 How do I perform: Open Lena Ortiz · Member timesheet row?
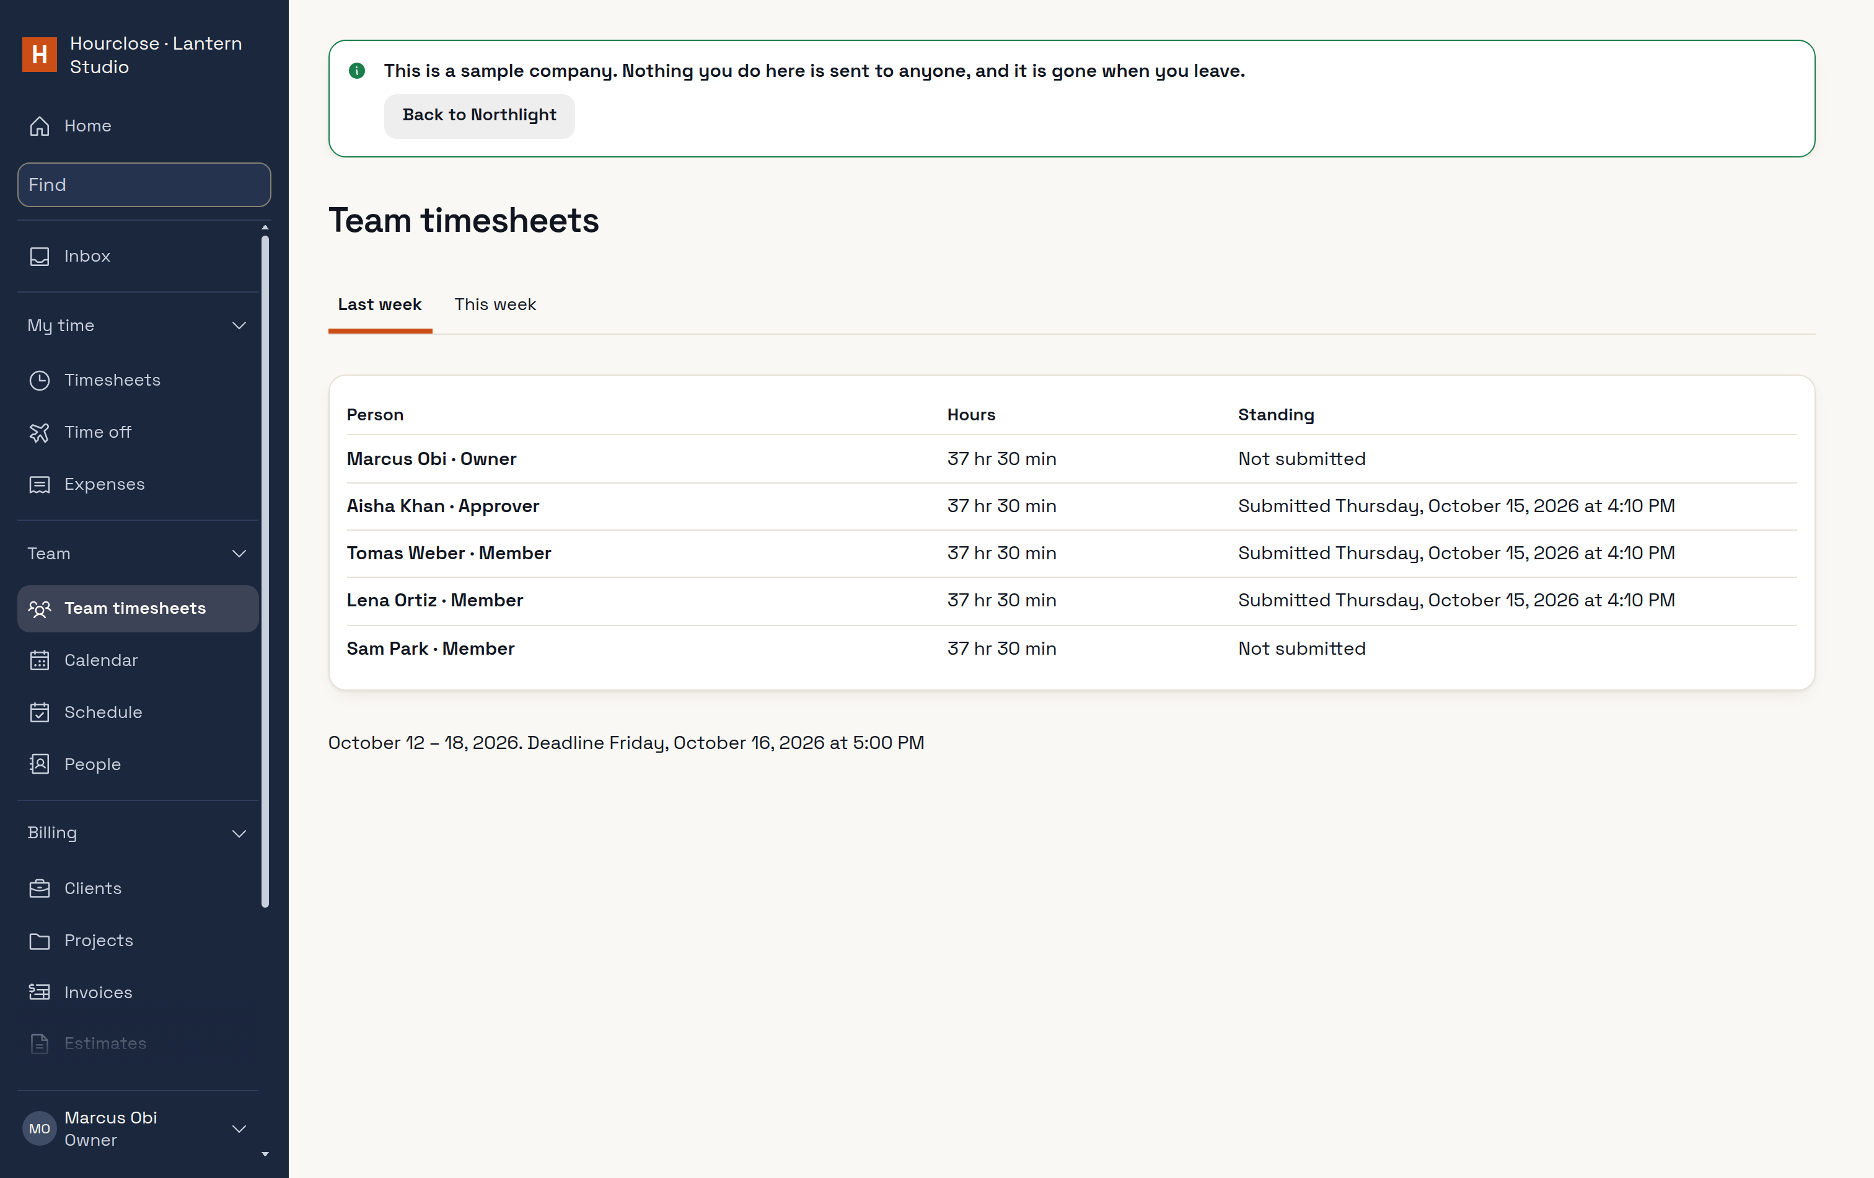point(1071,601)
